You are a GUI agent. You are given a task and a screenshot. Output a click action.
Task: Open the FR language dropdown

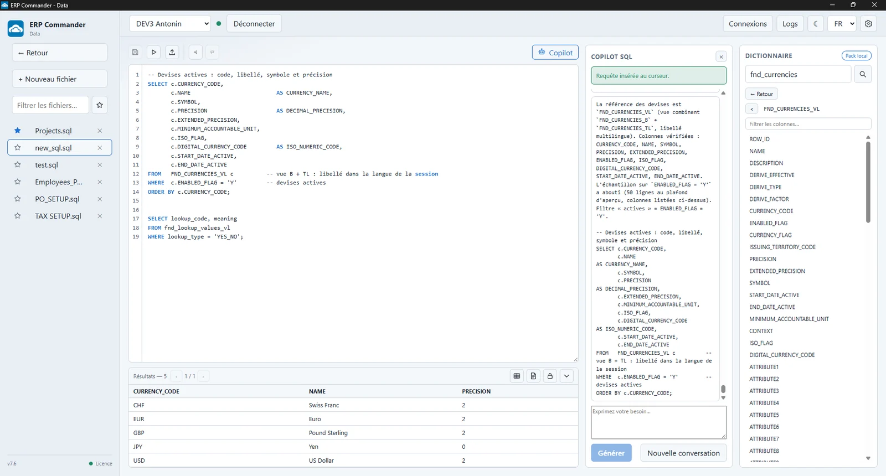click(842, 24)
